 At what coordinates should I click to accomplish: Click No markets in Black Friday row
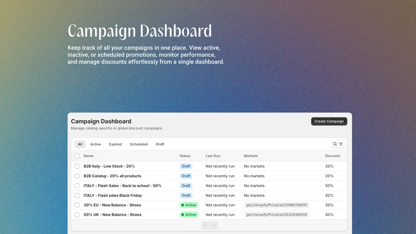tap(254, 196)
